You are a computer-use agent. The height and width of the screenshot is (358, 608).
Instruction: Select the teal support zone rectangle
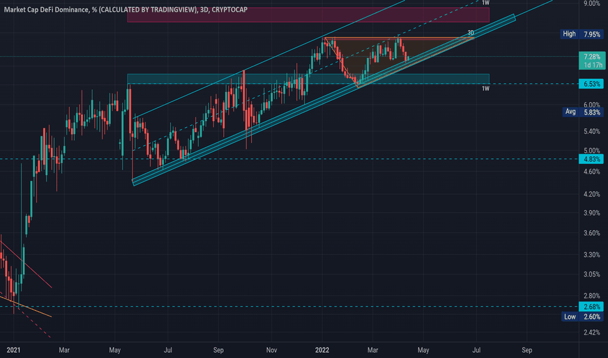[309, 79]
